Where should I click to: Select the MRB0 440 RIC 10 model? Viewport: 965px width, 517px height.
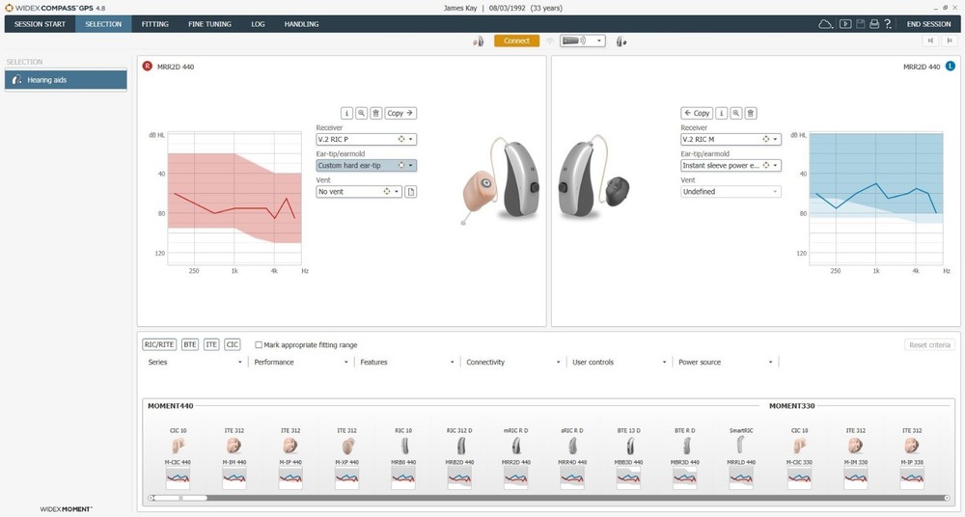coord(403,458)
